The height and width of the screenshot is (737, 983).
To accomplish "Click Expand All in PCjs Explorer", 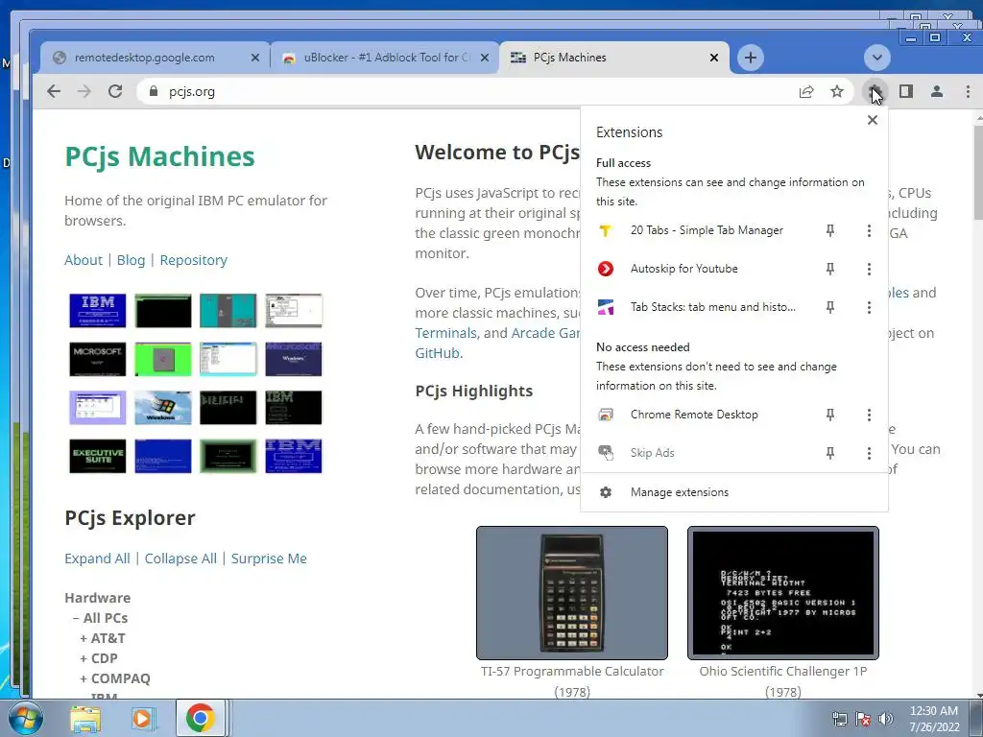I will pyautogui.click(x=97, y=559).
